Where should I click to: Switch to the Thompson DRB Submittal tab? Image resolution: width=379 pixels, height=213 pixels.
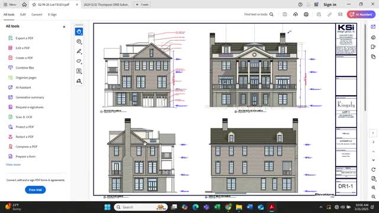point(107,5)
